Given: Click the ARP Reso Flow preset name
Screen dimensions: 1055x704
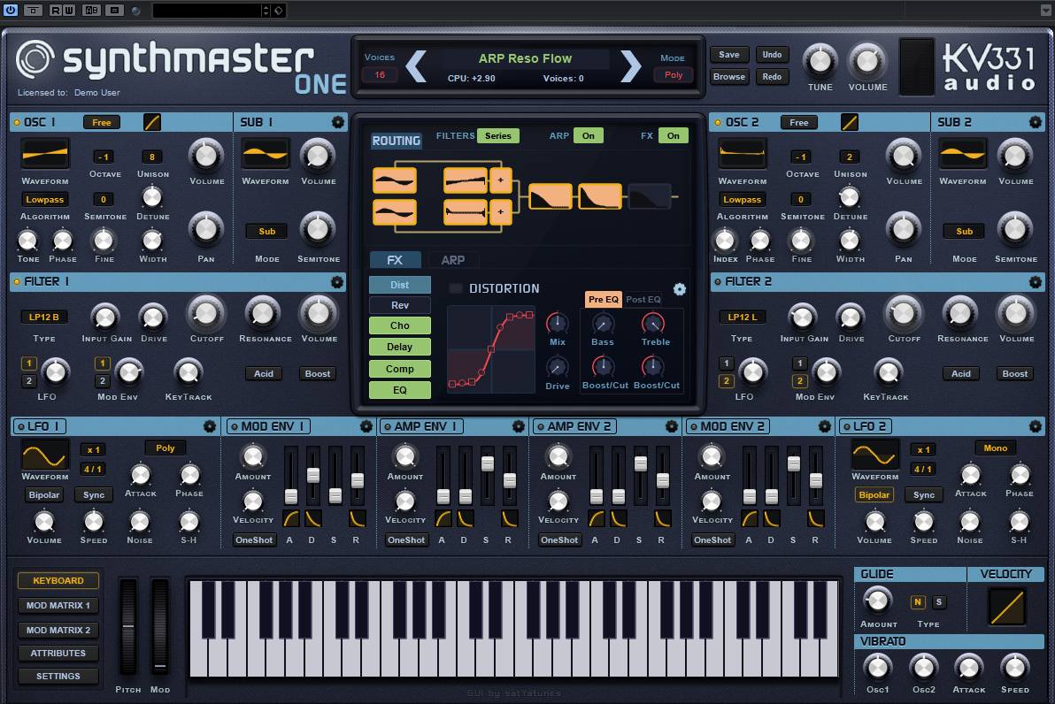Looking at the screenshot, I should coord(525,58).
